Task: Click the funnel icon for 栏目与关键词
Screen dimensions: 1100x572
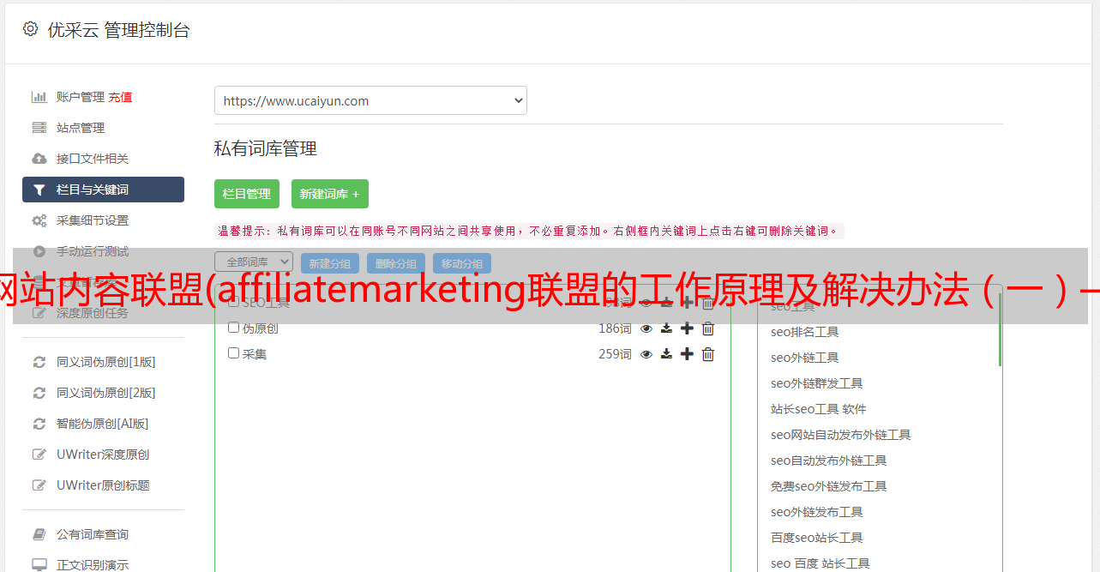Action: click(39, 190)
